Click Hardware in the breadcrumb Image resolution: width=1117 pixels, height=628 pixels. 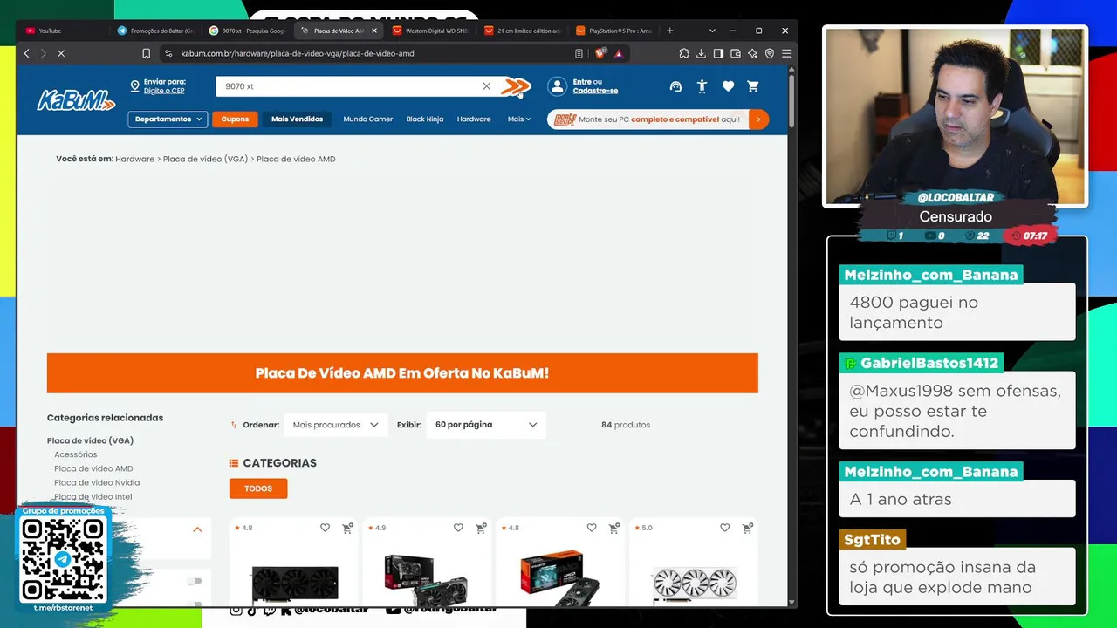[x=134, y=160]
